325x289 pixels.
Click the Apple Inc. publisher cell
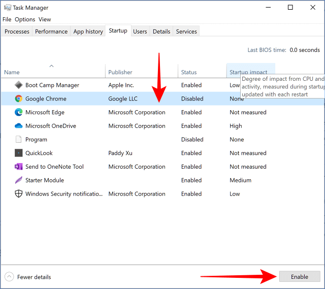(x=121, y=85)
